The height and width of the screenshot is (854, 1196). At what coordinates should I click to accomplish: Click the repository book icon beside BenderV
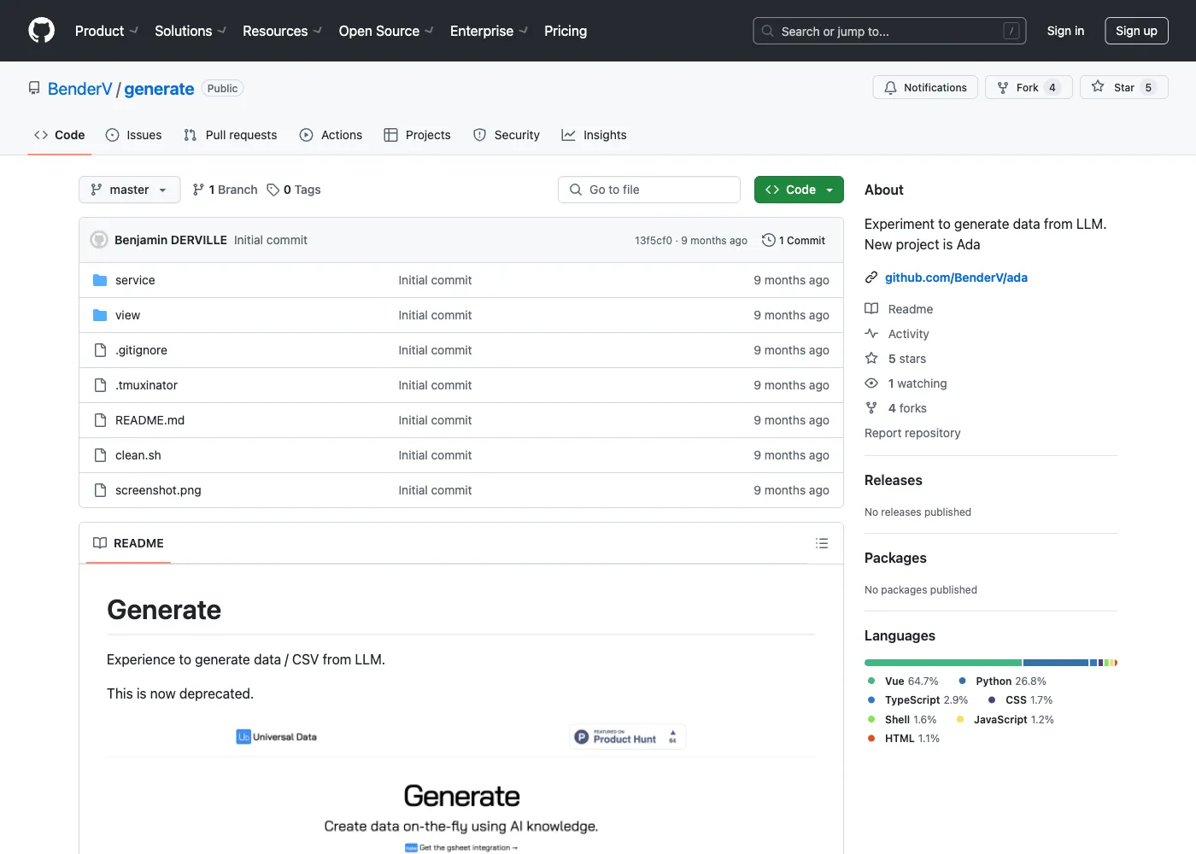click(x=34, y=88)
